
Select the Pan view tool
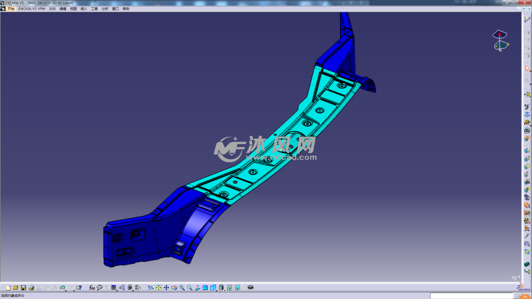(166, 287)
